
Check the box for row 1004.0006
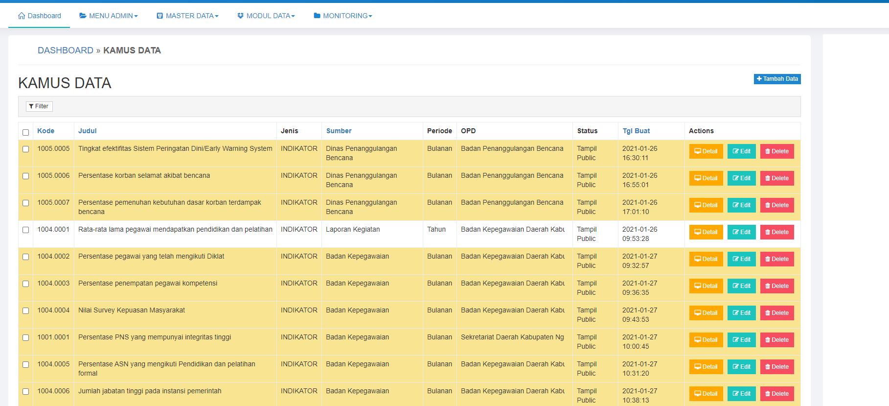(25, 391)
